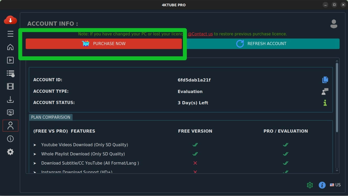Follow the @Contact us link
This screenshot has width=348, height=196.
click(200, 34)
